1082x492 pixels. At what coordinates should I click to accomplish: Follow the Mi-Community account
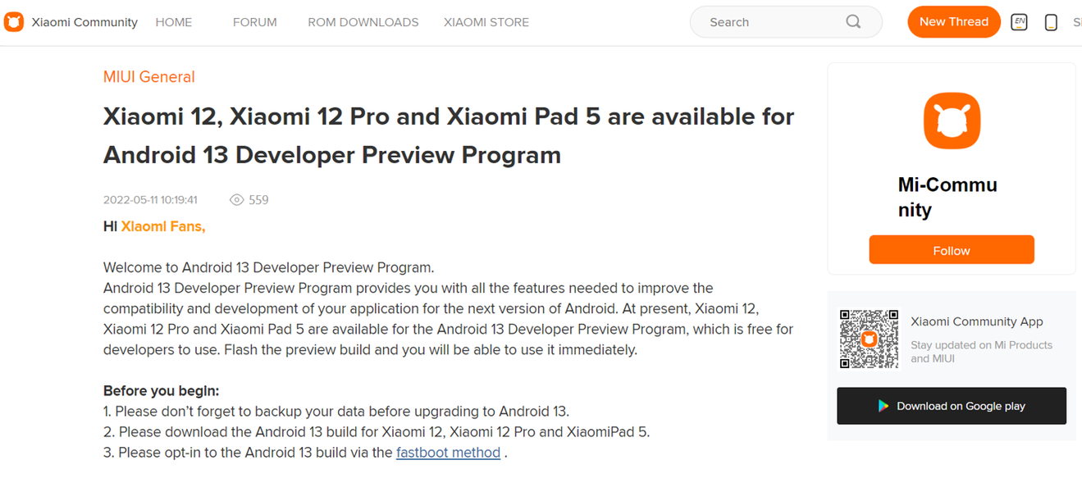[952, 250]
